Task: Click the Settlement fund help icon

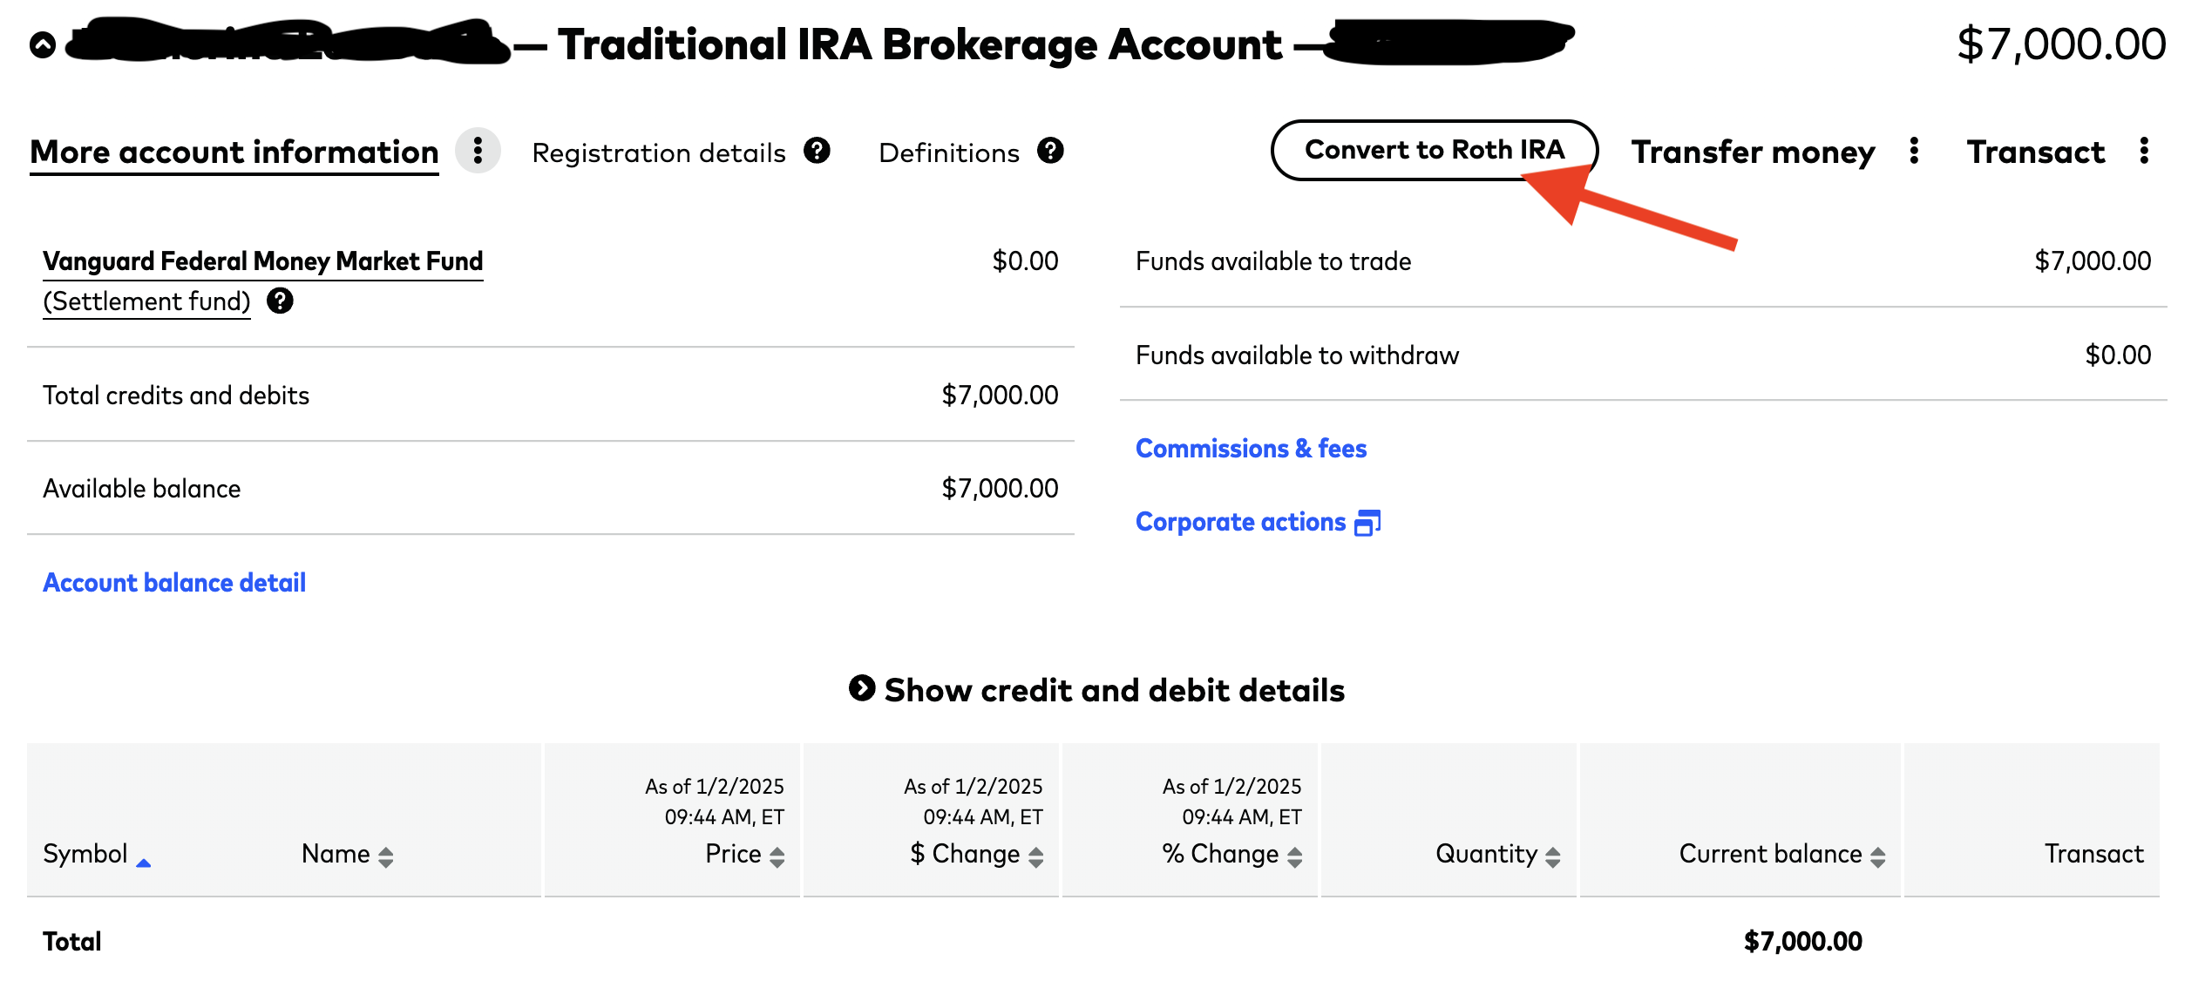Action: pos(280,301)
